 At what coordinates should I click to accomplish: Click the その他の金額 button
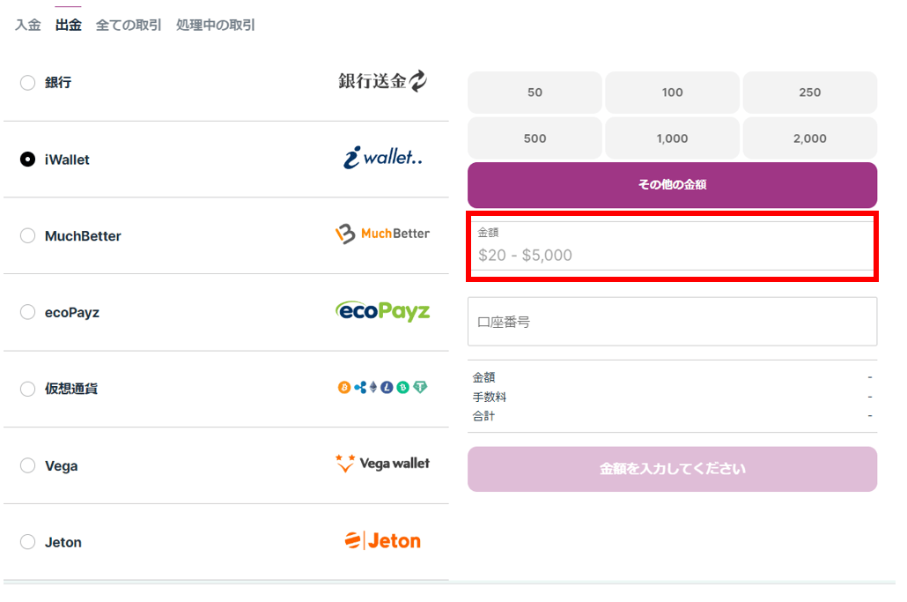coord(672,184)
